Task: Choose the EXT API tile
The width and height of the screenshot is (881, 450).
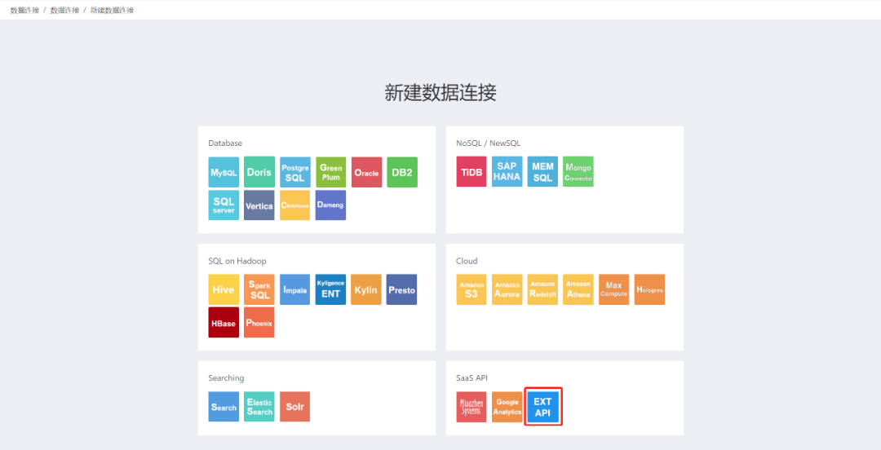Action: tap(542, 407)
